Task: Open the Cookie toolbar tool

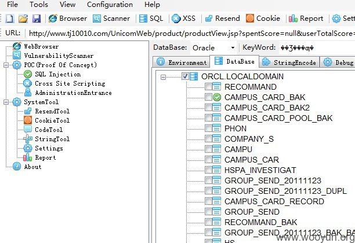Action: tap(263, 19)
